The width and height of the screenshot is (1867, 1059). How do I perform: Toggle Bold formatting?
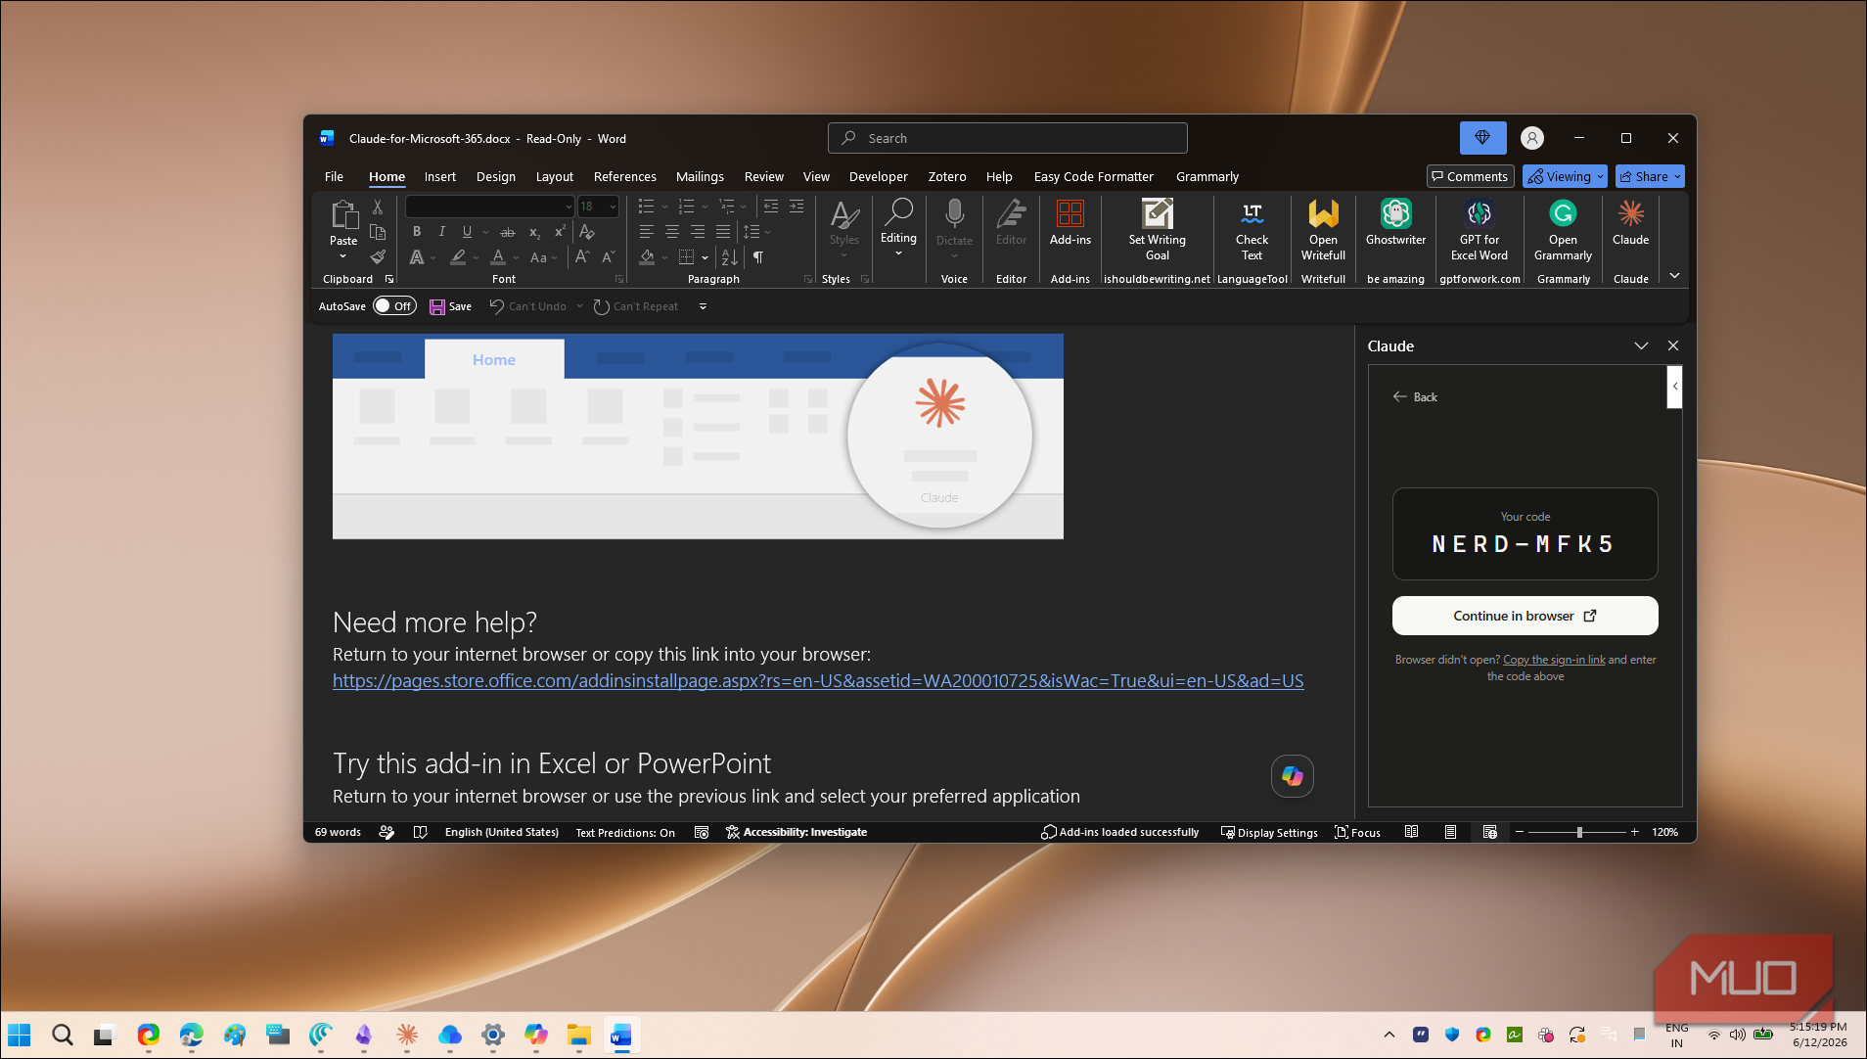coord(417,232)
